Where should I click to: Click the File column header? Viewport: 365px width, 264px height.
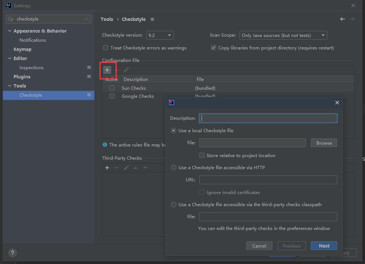coord(274,79)
